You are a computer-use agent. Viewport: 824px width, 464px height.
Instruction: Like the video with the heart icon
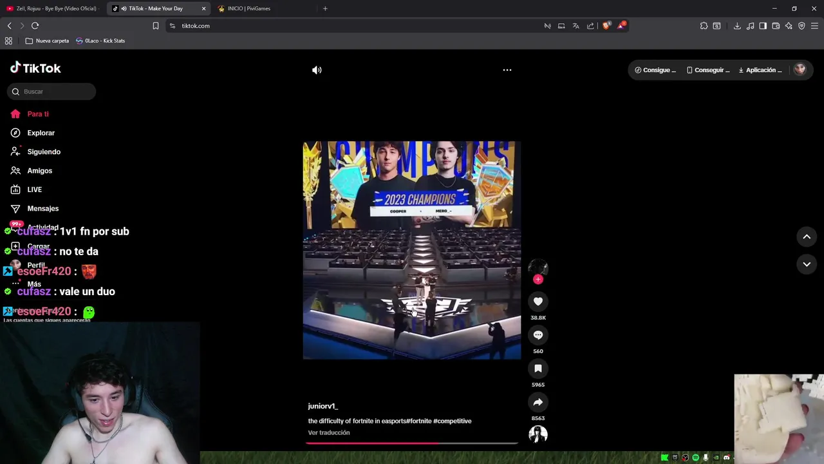pos(538,301)
